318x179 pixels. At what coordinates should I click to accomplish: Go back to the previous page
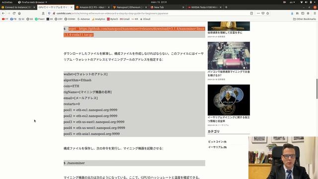coord(3,13)
